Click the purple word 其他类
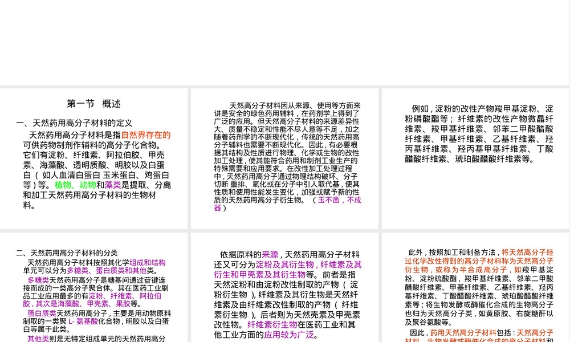Image resolution: width=570 pixels, height=342 pixels. [x=38, y=339]
